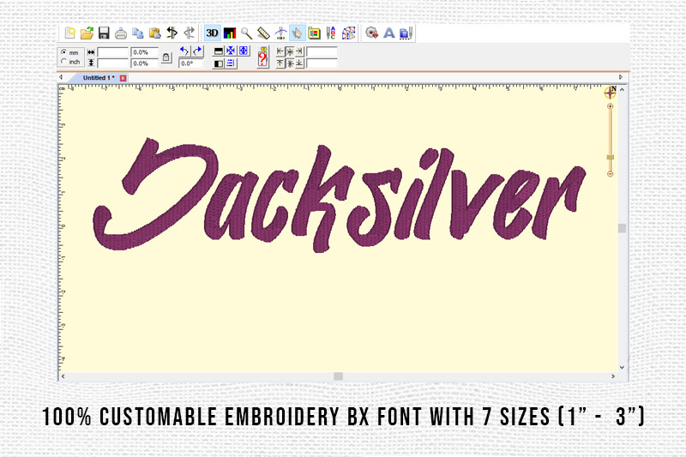Open the red question mark help icon

pos(262,57)
